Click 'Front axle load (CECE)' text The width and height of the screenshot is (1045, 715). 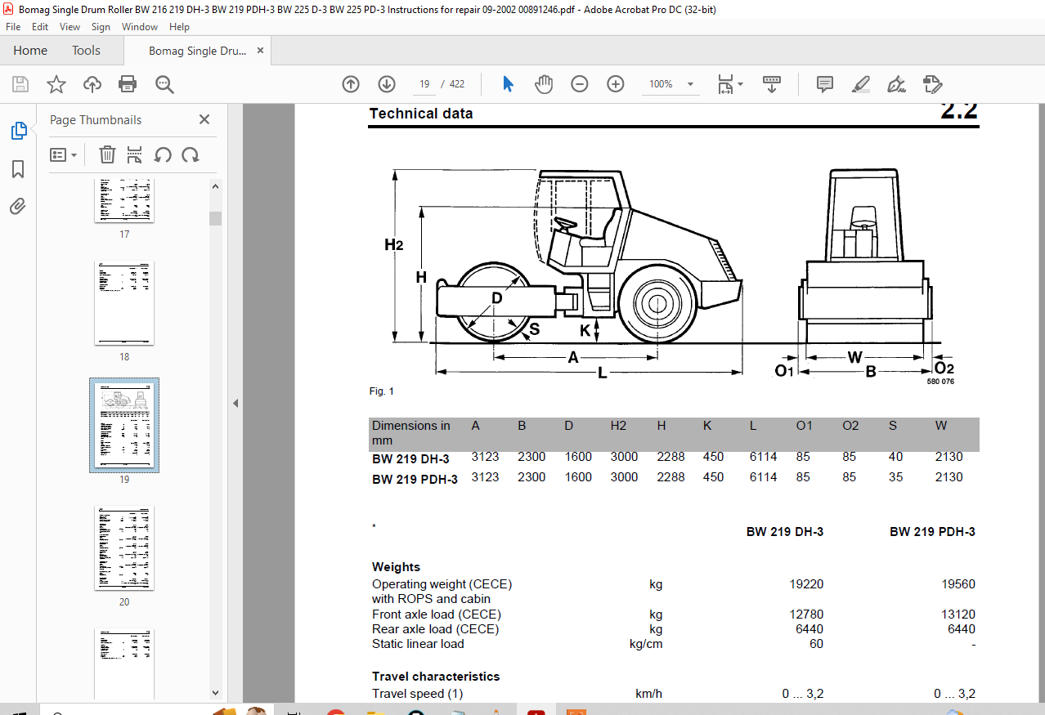(x=437, y=614)
